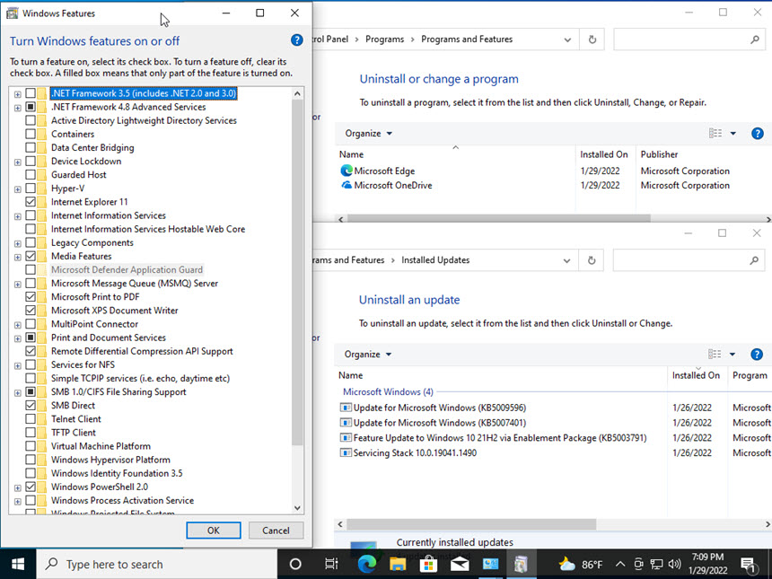Screen dimensions: 772x579
Task: Click the refresh button in Installed Updates window
Action: (x=592, y=260)
